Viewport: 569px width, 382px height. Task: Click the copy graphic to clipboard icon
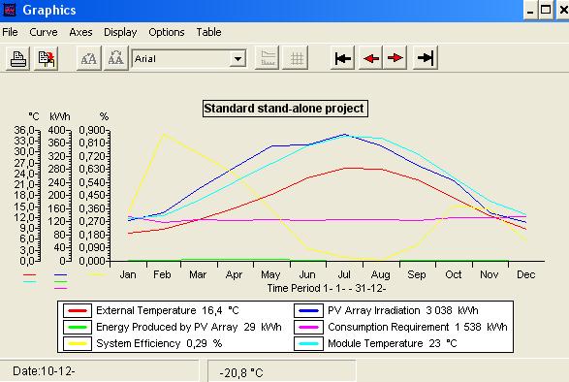[47, 58]
